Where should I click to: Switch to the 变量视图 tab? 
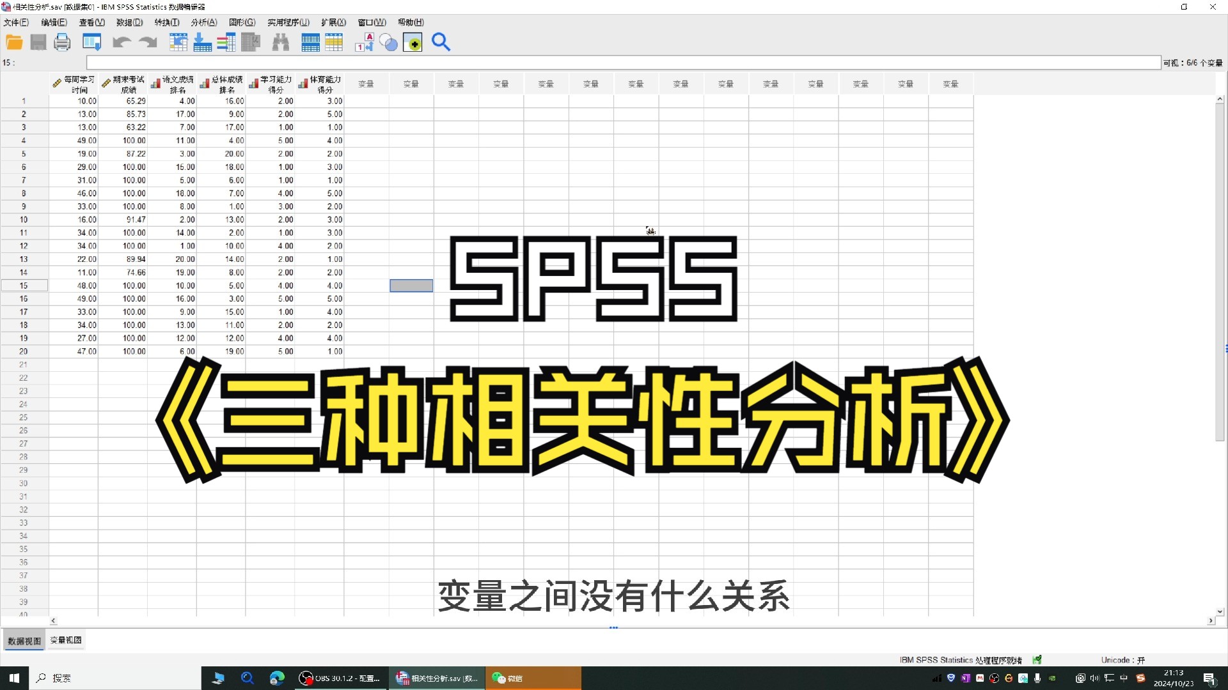tap(66, 640)
